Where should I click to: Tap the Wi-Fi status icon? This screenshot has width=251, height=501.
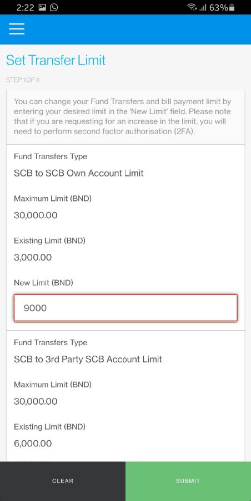click(x=192, y=7)
